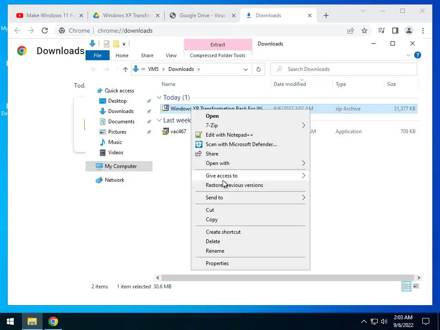Viewport: 440px width, 330px height.
Task: Choose Rename in the context menu
Action: pos(250,251)
